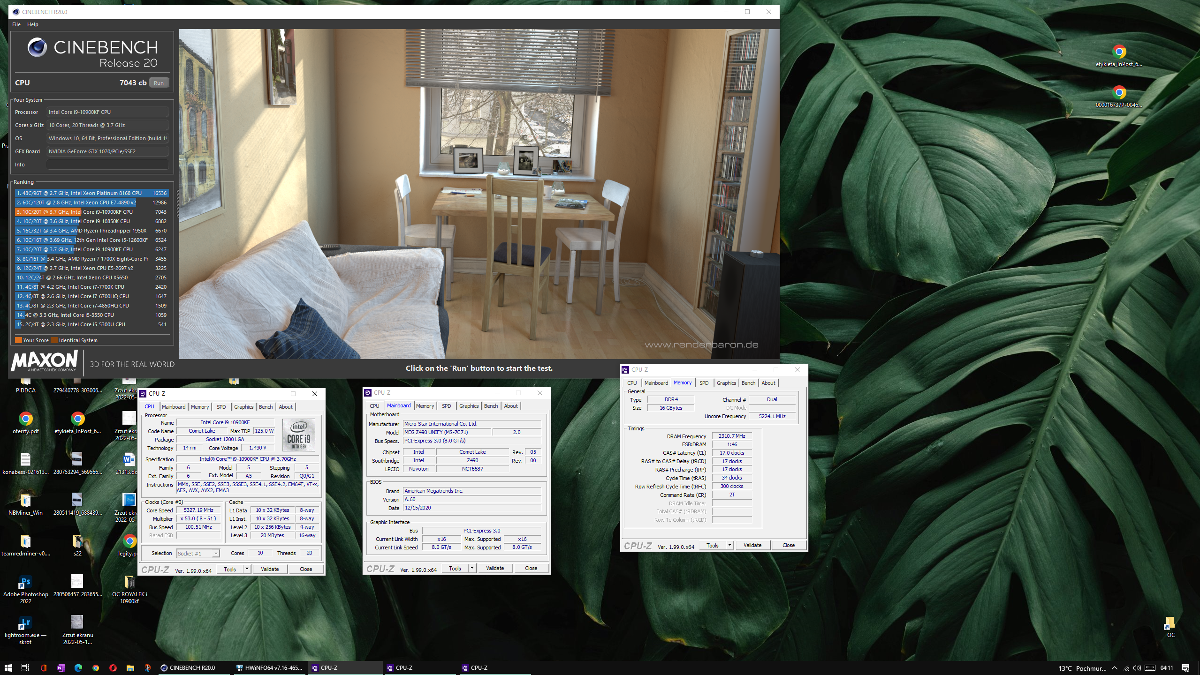Expand Tools dropdown arrow in CPU-Z processor window
Viewport: 1200px width, 675px height.
[247, 569]
